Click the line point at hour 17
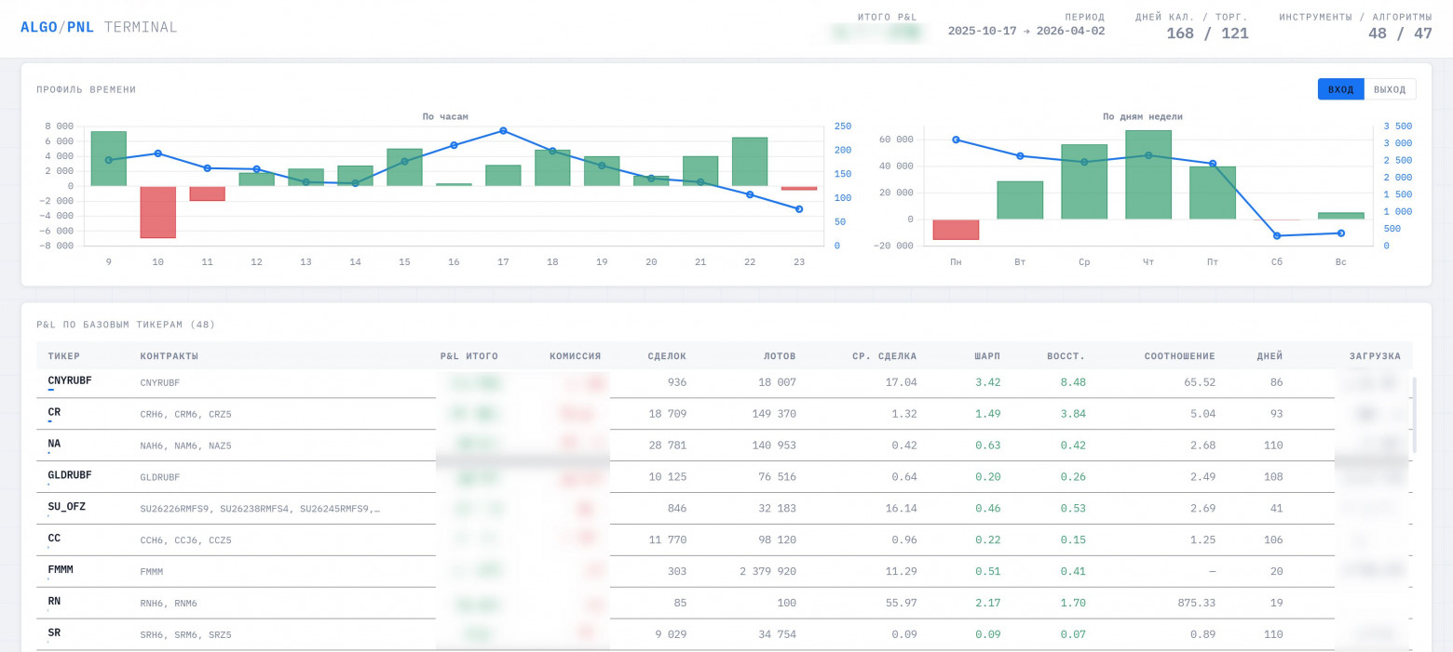The width and height of the screenshot is (1453, 652). point(503,130)
